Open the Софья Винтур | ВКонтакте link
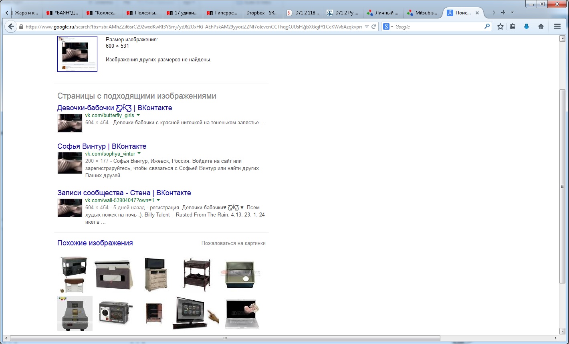 pos(102,146)
